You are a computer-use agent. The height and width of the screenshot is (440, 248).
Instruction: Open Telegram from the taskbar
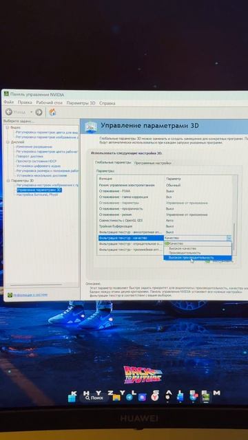coord(130,397)
